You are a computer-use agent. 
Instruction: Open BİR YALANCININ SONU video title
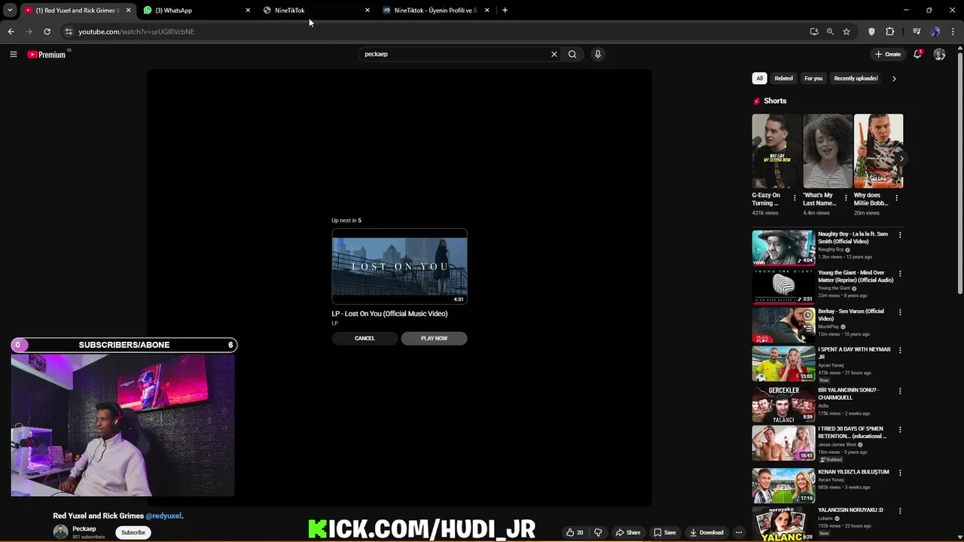tap(849, 394)
